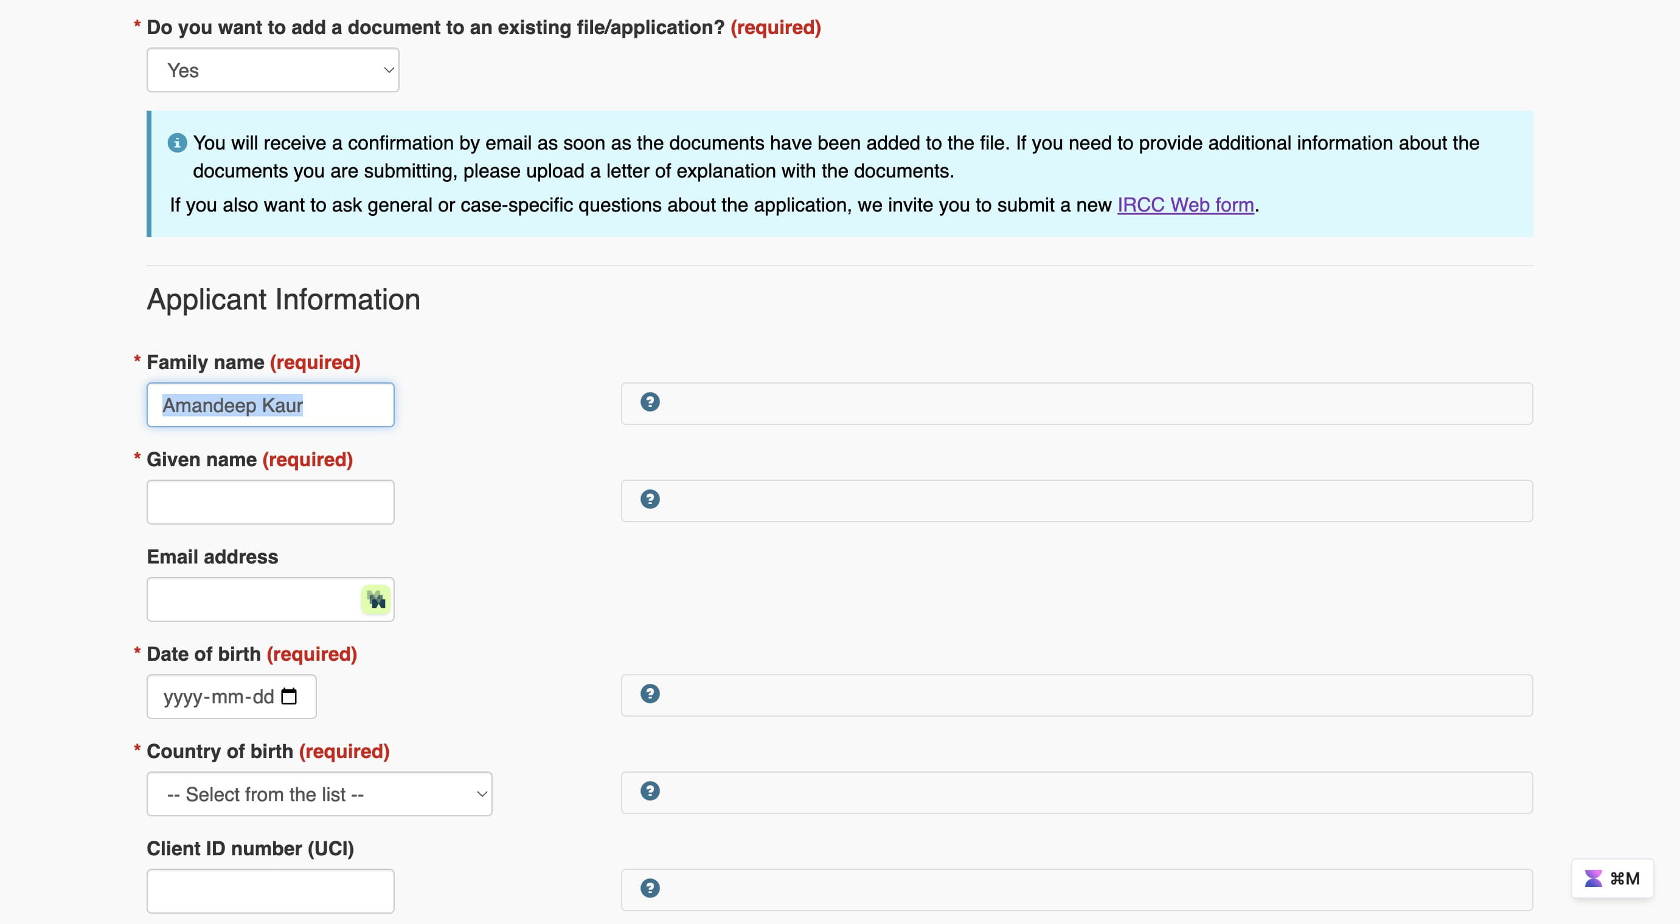This screenshot has width=1680, height=924.
Task: Click the Family name input field
Action: (x=271, y=405)
